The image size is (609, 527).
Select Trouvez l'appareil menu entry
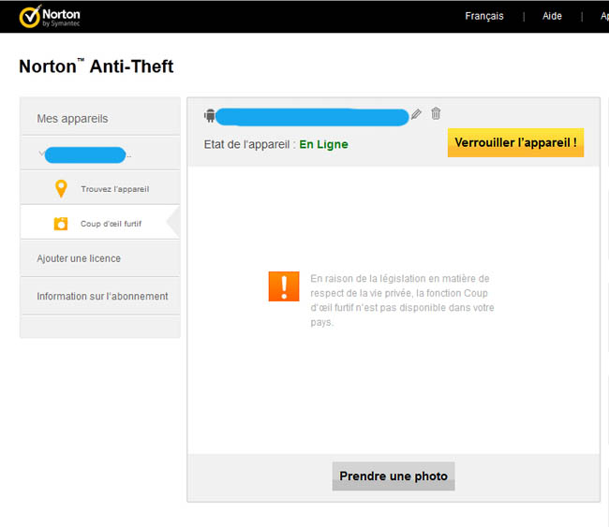pyautogui.click(x=100, y=189)
